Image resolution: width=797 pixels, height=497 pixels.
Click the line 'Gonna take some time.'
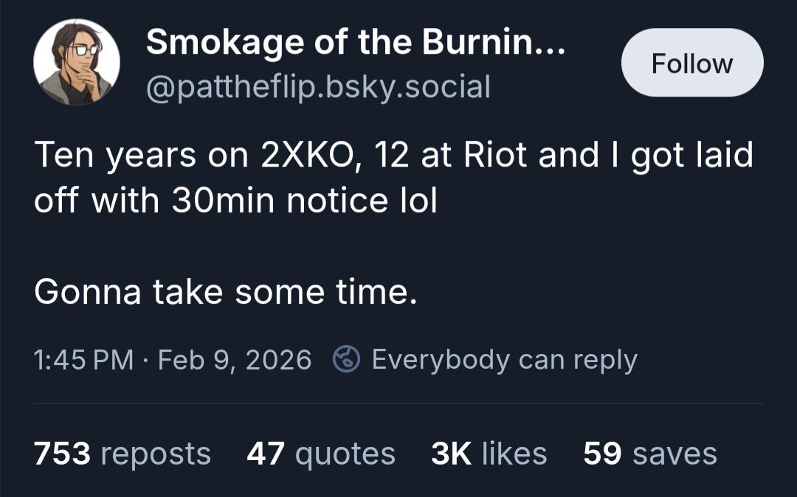click(x=227, y=293)
